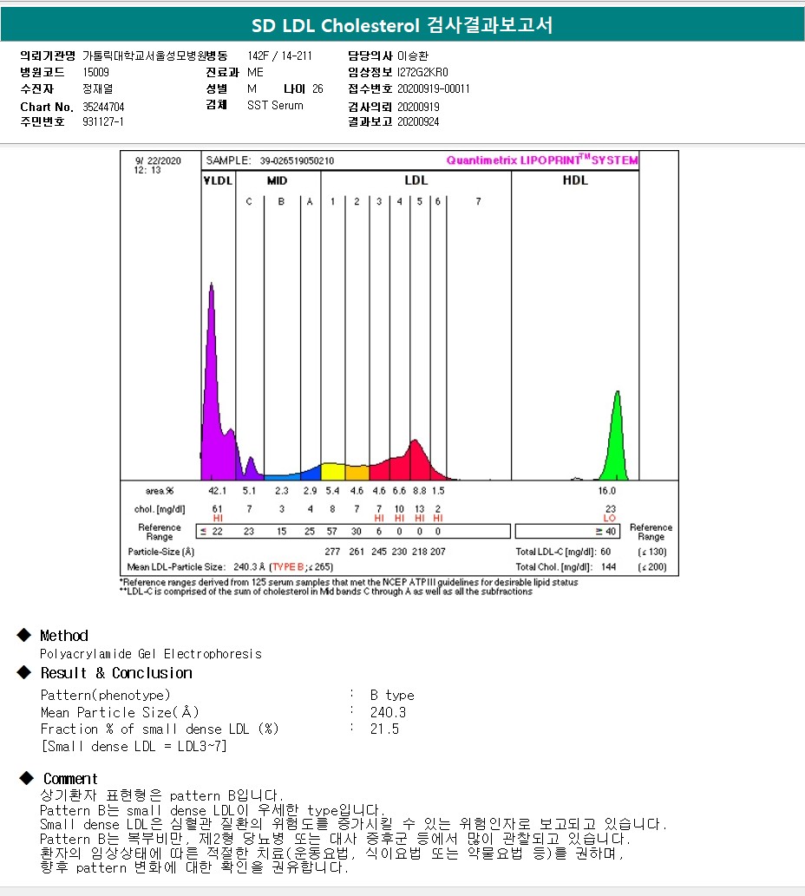Click the yellow LDL-1 band in the chart
The width and height of the screenshot is (805, 896).
tap(333, 472)
